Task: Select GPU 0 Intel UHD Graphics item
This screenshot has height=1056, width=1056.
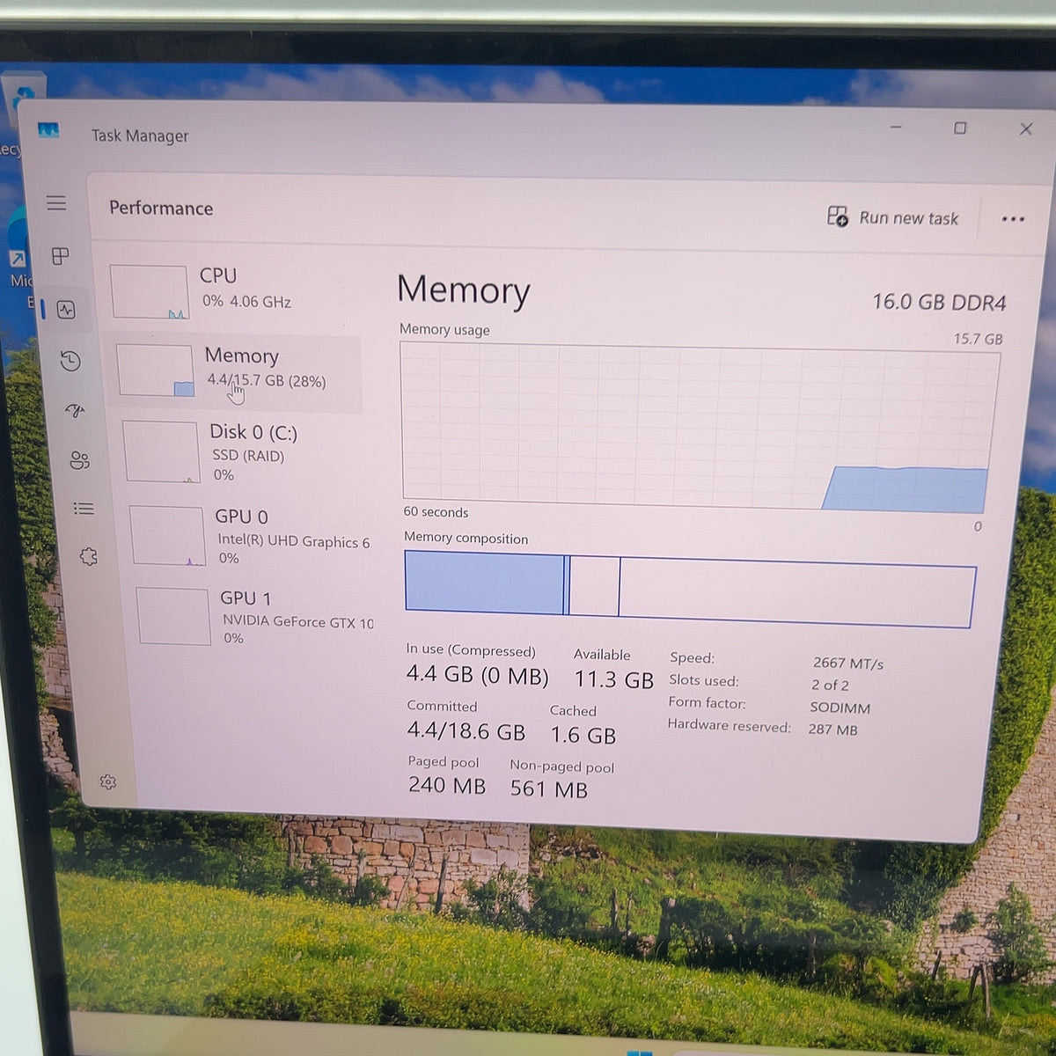Action: (x=252, y=536)
